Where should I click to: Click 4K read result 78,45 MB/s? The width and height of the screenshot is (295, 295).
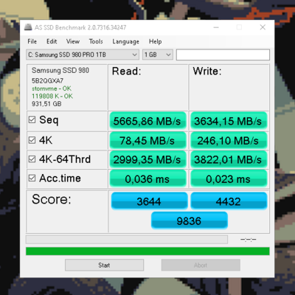(x=147, y=141)
